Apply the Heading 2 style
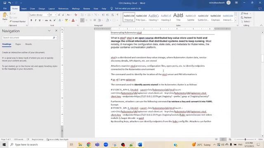 [166, 17]
